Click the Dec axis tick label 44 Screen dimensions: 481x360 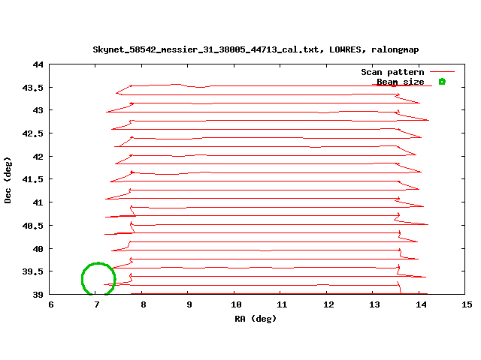(38, 64)
